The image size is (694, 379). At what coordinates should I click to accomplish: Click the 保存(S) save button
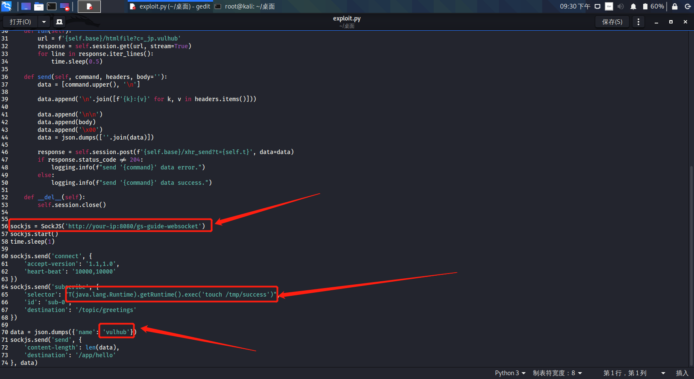point(612,22)
